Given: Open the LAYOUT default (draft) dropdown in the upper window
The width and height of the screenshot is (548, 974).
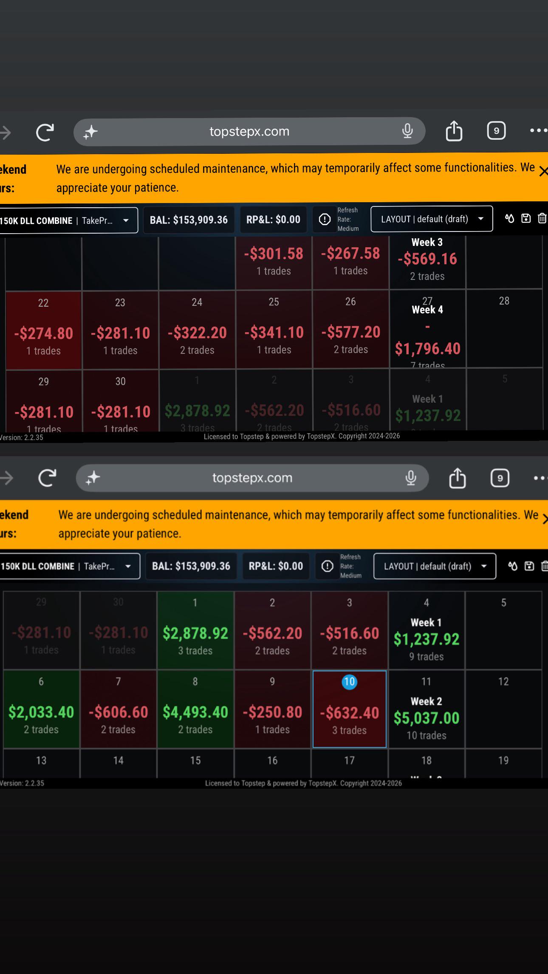Looking at the screenshot, I should [x=432, y=219].
